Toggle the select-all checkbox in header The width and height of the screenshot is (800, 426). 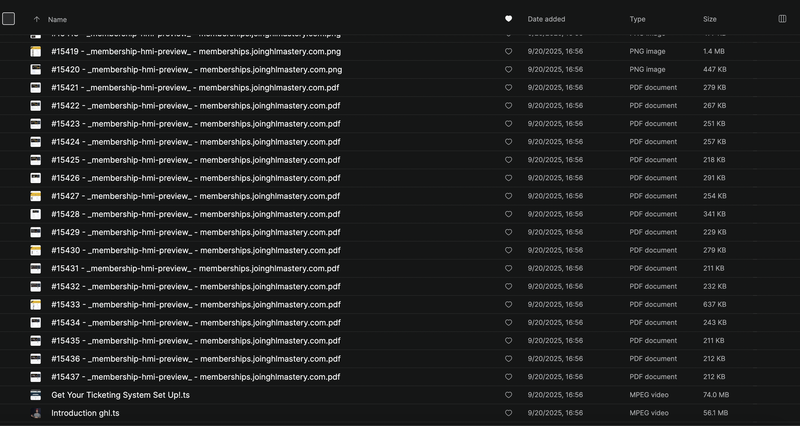(8, 19)
